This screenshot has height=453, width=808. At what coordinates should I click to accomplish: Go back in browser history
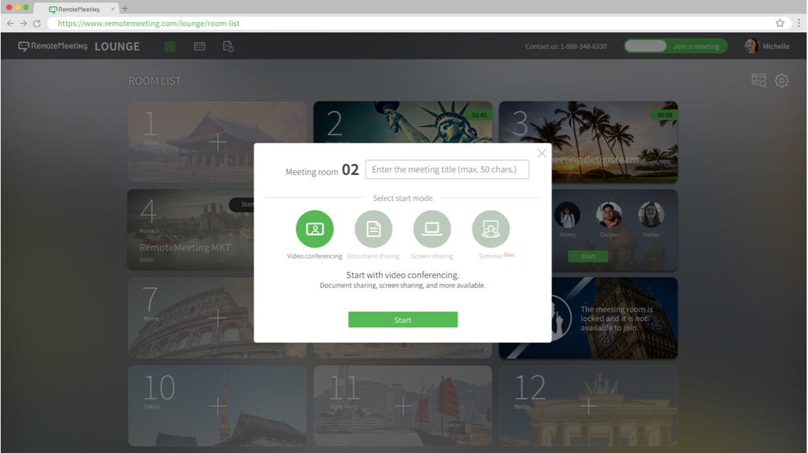click(10, 23)
